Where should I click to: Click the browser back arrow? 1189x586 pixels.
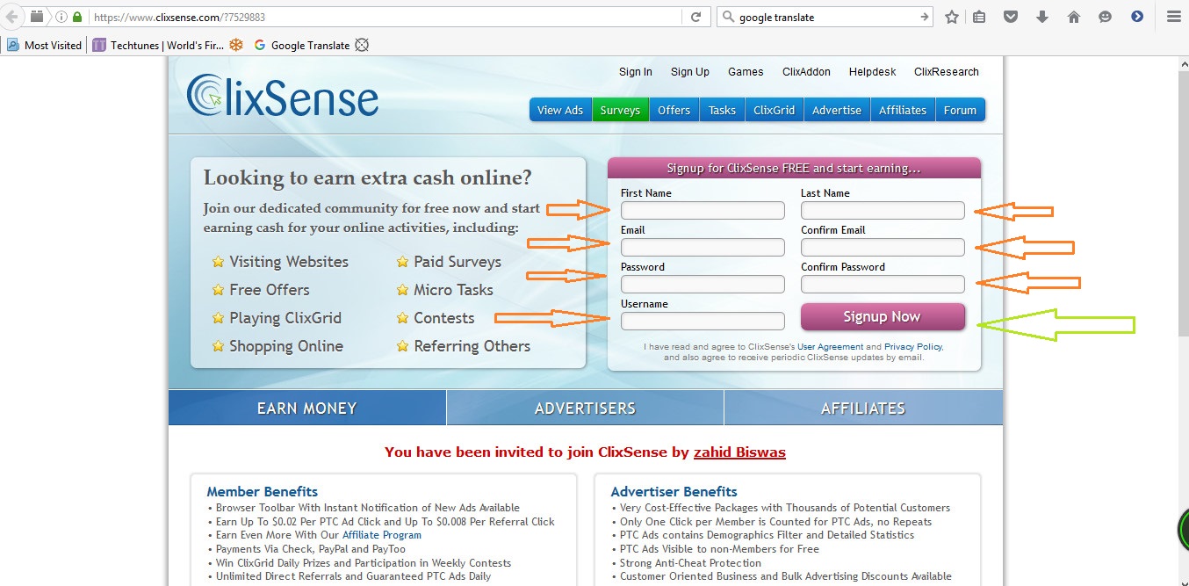coord(12,17)
